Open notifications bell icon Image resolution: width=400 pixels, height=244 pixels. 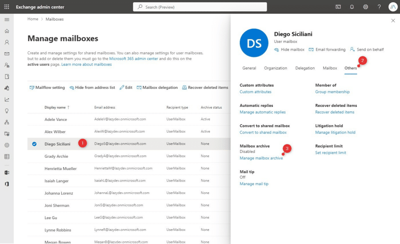[352, 7]
